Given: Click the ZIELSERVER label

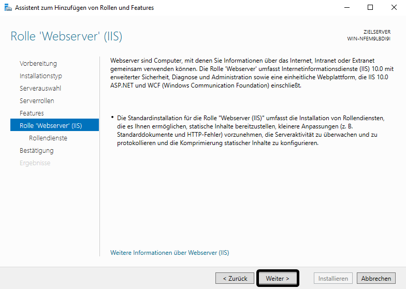Looking at the screenshot, I should (377, 32).
